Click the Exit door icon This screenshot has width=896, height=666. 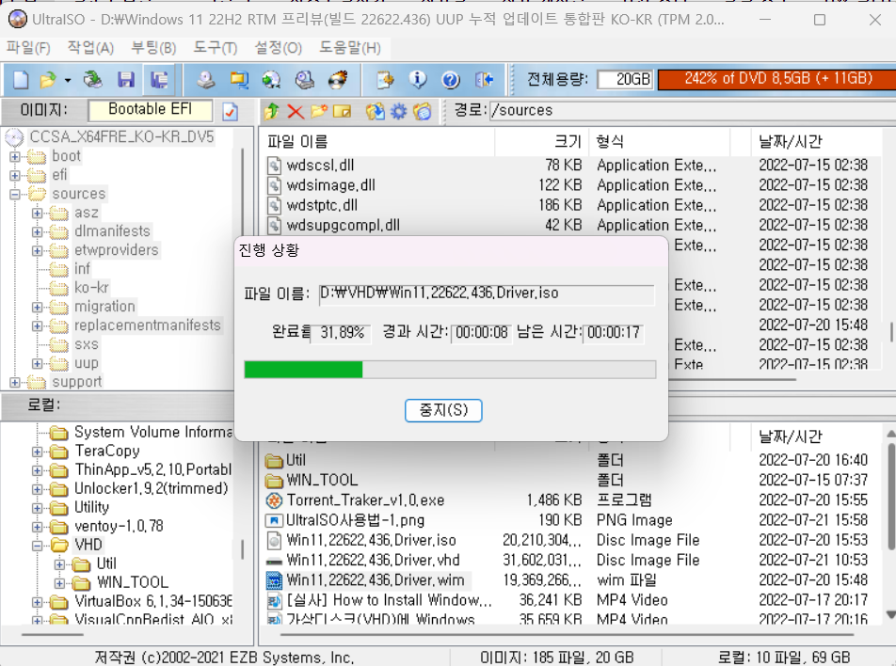[x=484, y=80]
